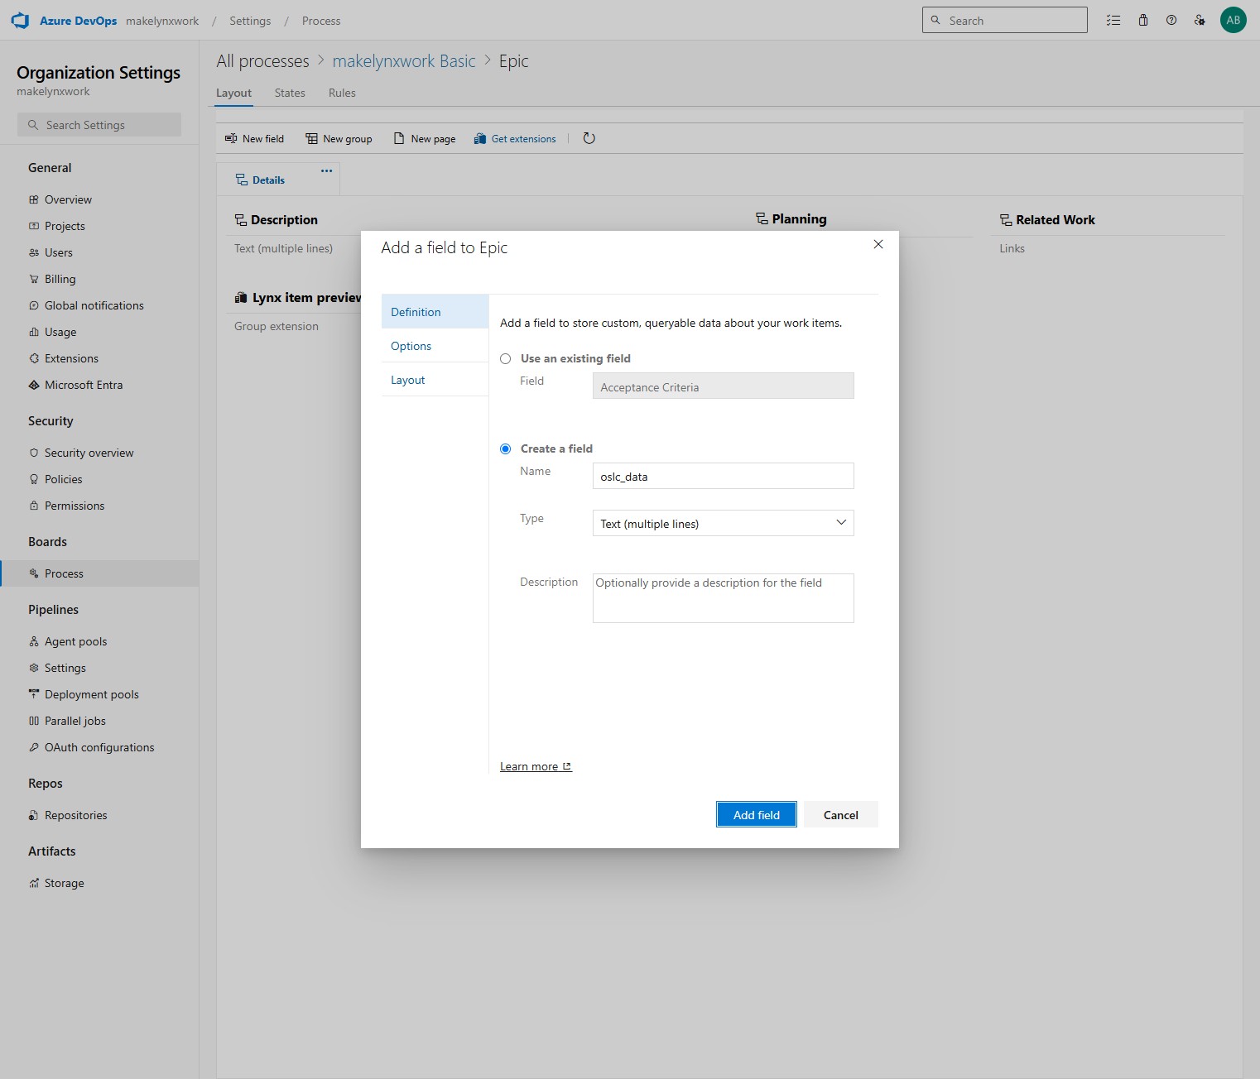Open the work items list icon in header

pyautogui.click(x=1113, y=21)
